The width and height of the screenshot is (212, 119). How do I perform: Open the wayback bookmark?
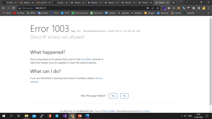pos(123,13)
